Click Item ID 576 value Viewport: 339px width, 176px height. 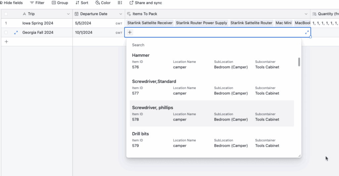(x=135, y=67)
